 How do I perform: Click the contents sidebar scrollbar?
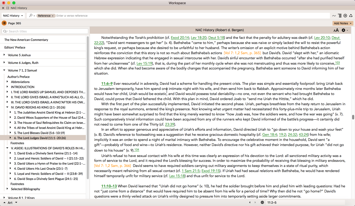point(88,107)
